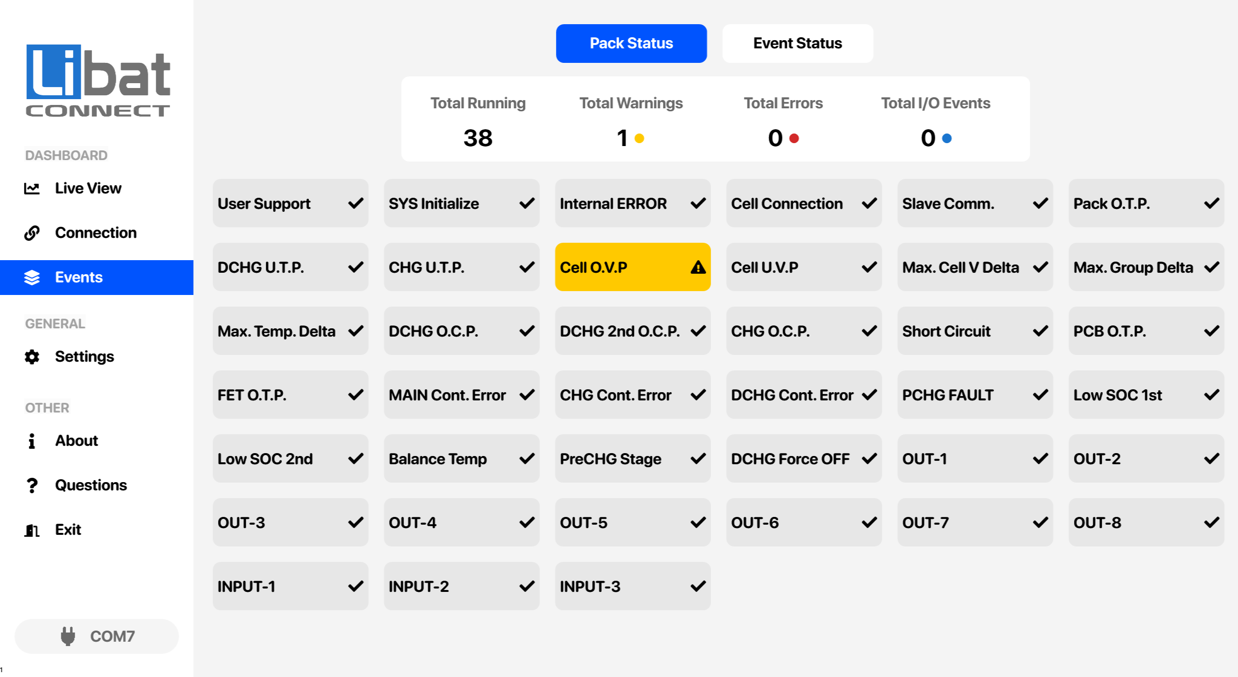Viewport: 1238px width, 677px height.
Task: Select the Cell O.V.P warning tile
Action: click(x=633, y=267)
